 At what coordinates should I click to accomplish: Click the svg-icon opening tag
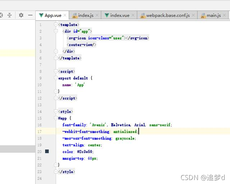pos(77,38)
